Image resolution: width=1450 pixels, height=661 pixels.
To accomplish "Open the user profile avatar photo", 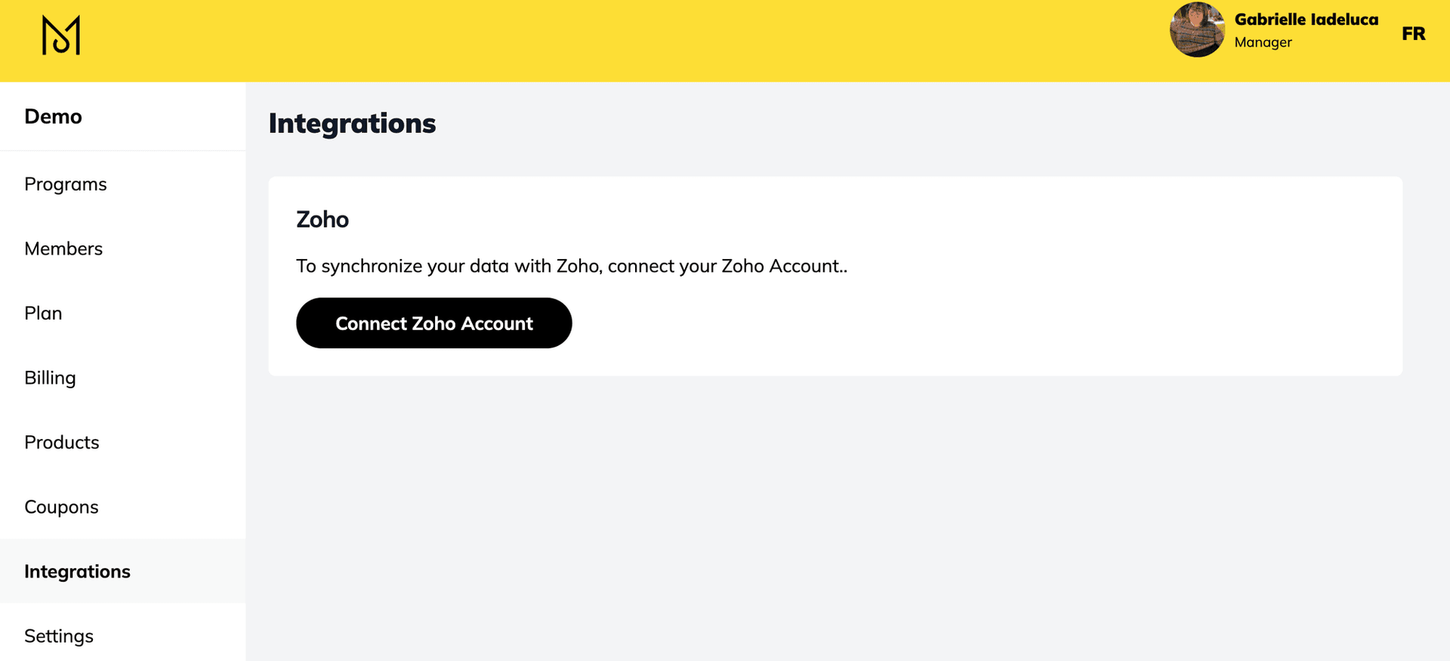I will pyautogui.click(x=1196, y=30).
